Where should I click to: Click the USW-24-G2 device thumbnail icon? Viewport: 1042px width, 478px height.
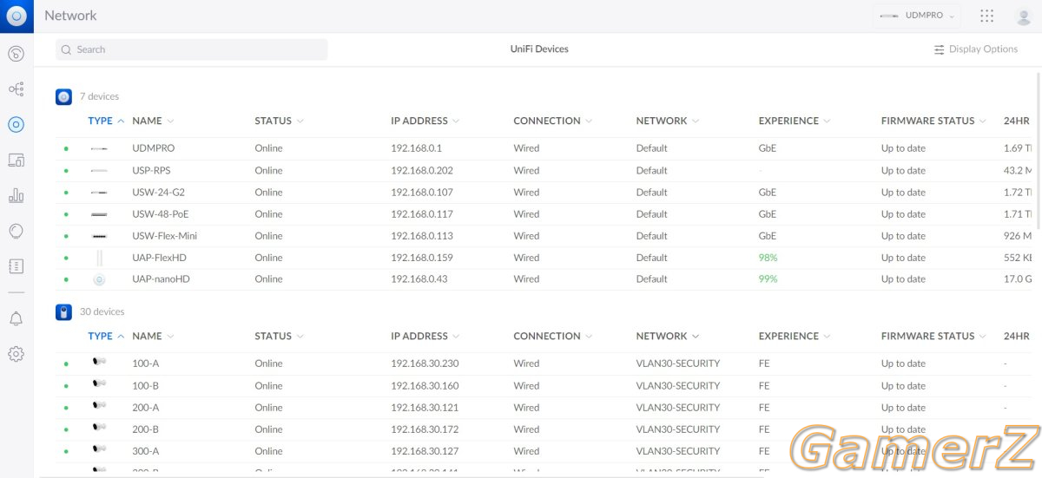tap(99, 193)
